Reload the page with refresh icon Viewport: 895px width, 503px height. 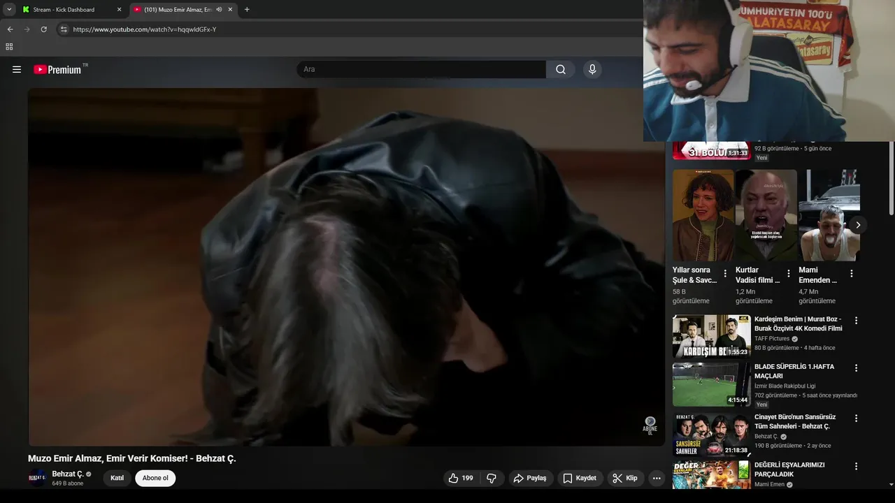[43, 29]
